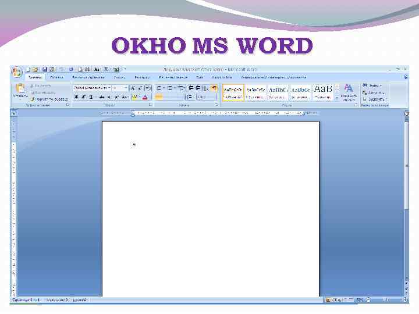Click Find (Найти) in Editing group
419x314 pixels.
point(372,85)
